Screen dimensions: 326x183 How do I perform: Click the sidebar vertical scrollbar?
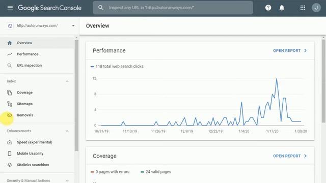(x=76, y=96)
